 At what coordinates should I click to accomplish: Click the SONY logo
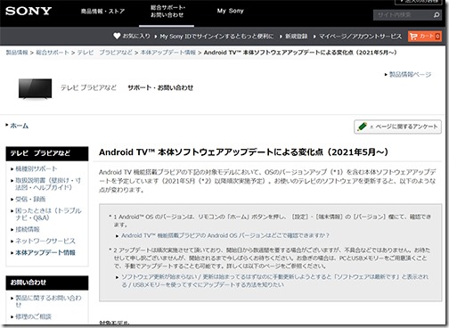tap(29, 11)
